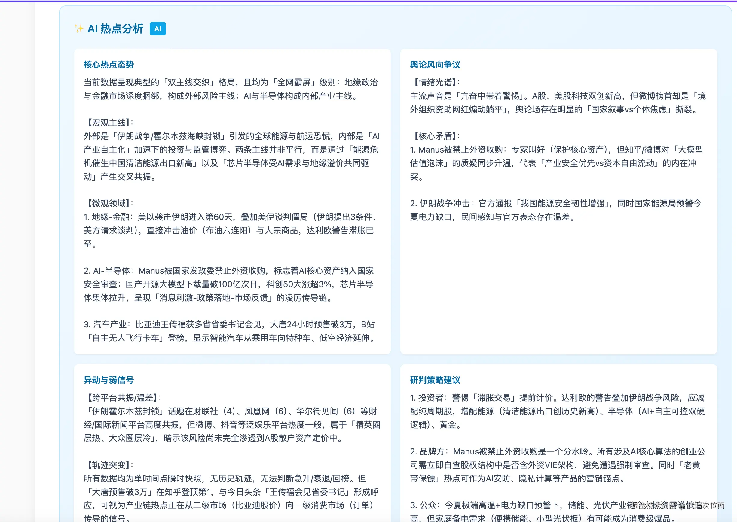737x522 pixels.
Task: Click the watermark text at bottom right
Action: [678, 505]
